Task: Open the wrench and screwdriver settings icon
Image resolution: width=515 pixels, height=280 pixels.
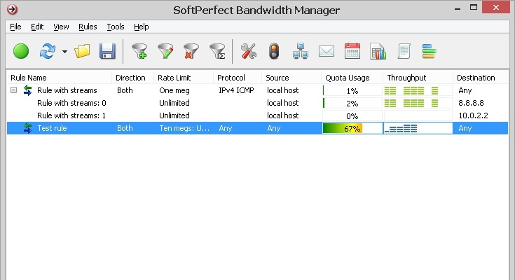Action: pos(248,52)
